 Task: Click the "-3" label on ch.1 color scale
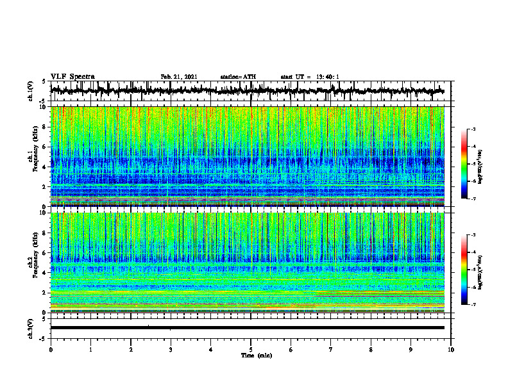click(x=473, y=129)
